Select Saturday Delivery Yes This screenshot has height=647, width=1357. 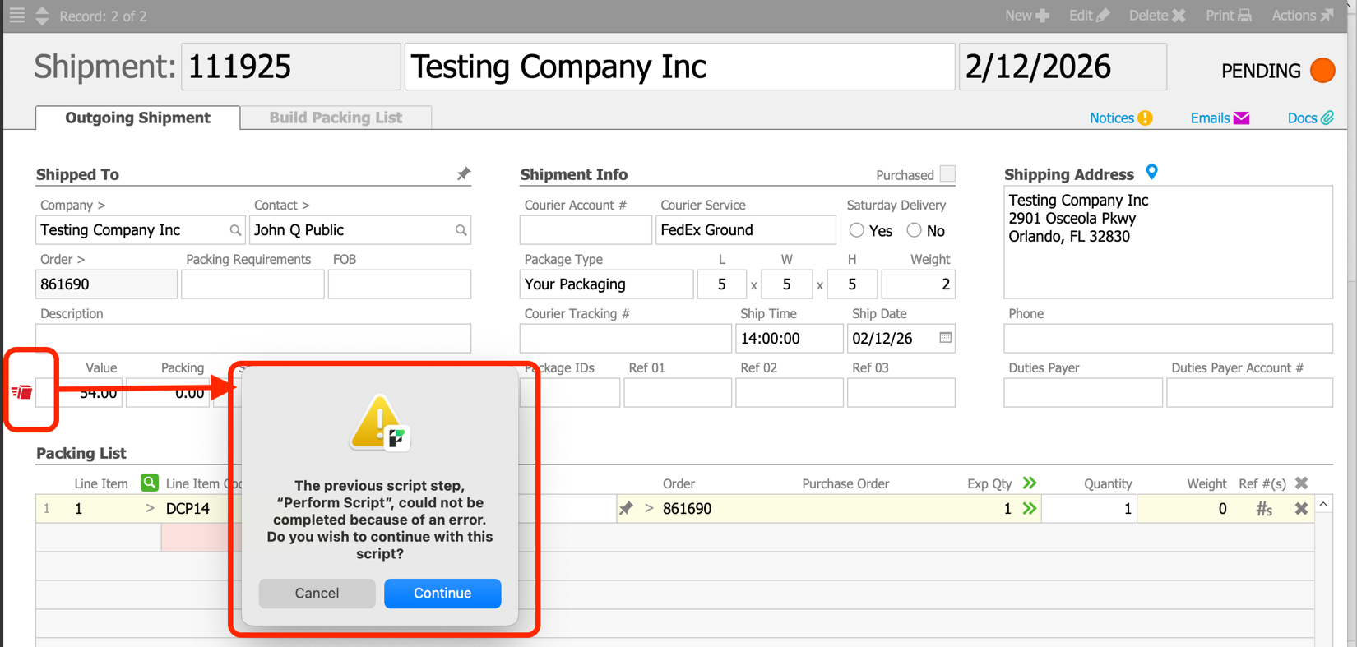click(857, 231)
